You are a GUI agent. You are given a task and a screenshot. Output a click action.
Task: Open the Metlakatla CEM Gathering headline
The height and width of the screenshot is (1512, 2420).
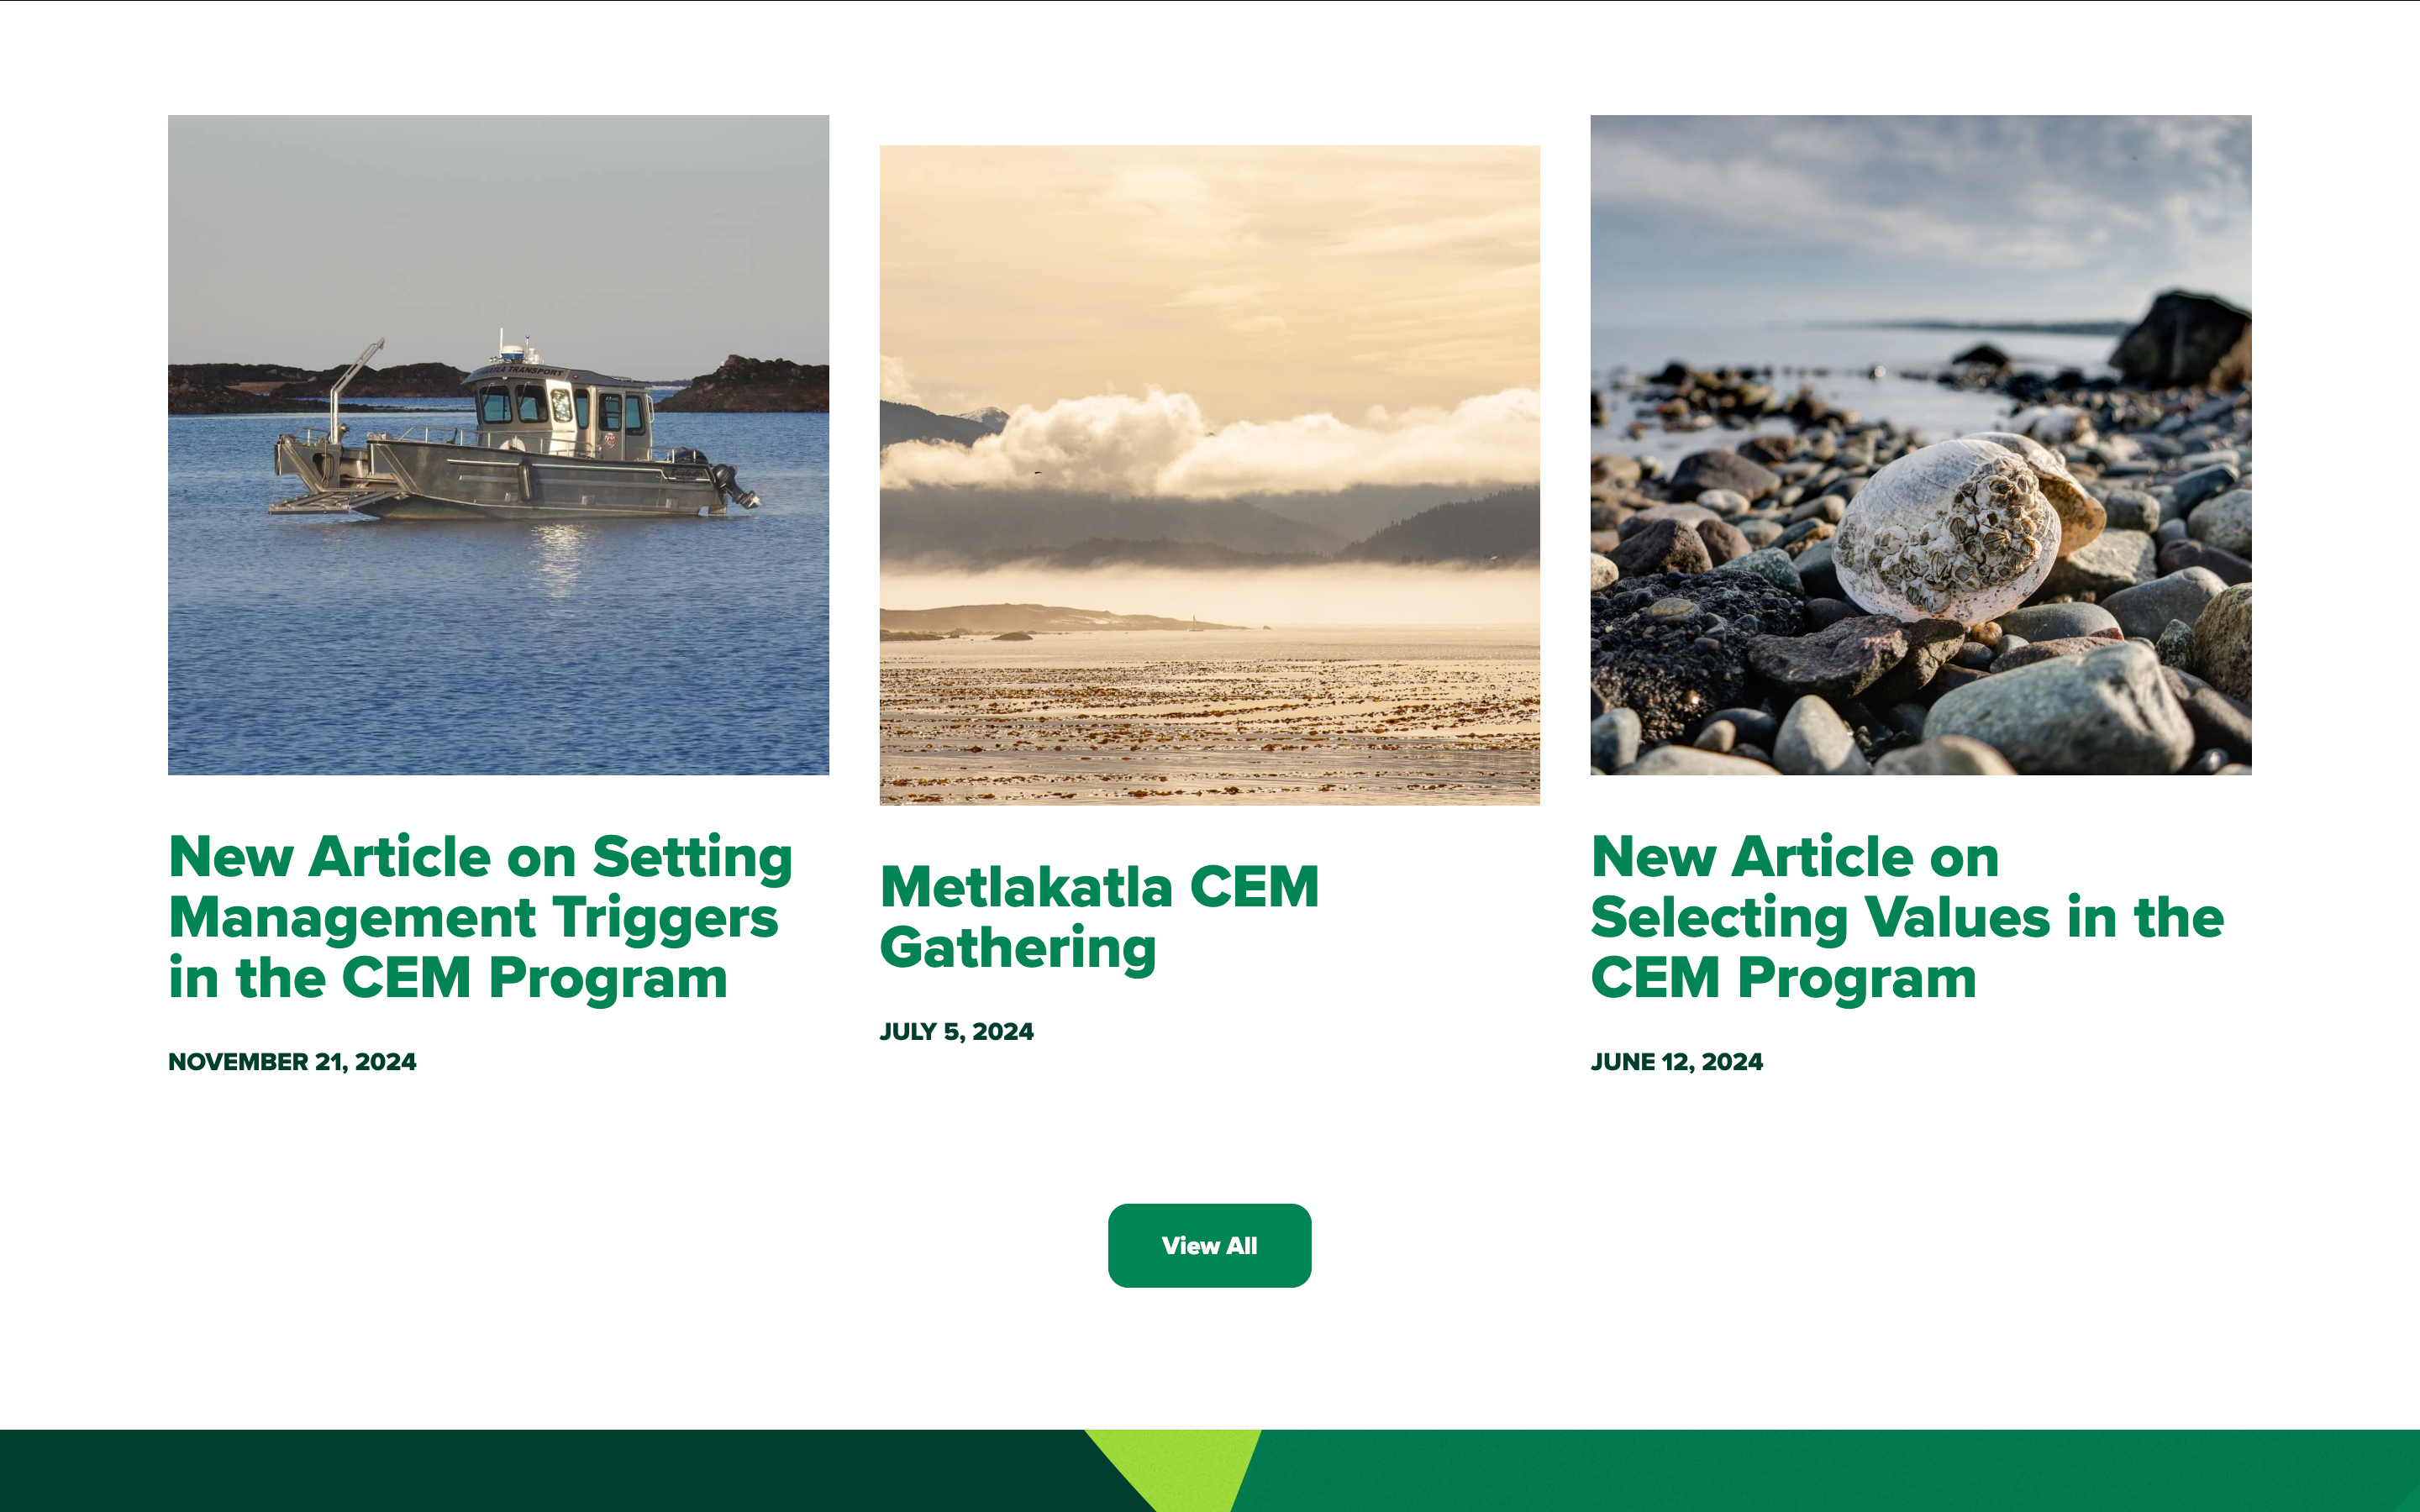(x=1099, y=917)
